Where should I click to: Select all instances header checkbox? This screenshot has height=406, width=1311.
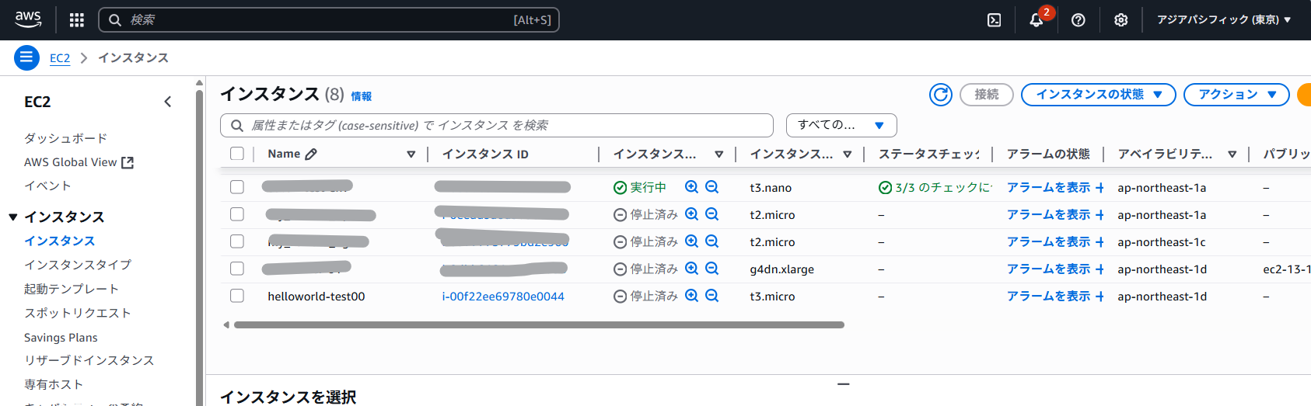click(x=237, y=154)
